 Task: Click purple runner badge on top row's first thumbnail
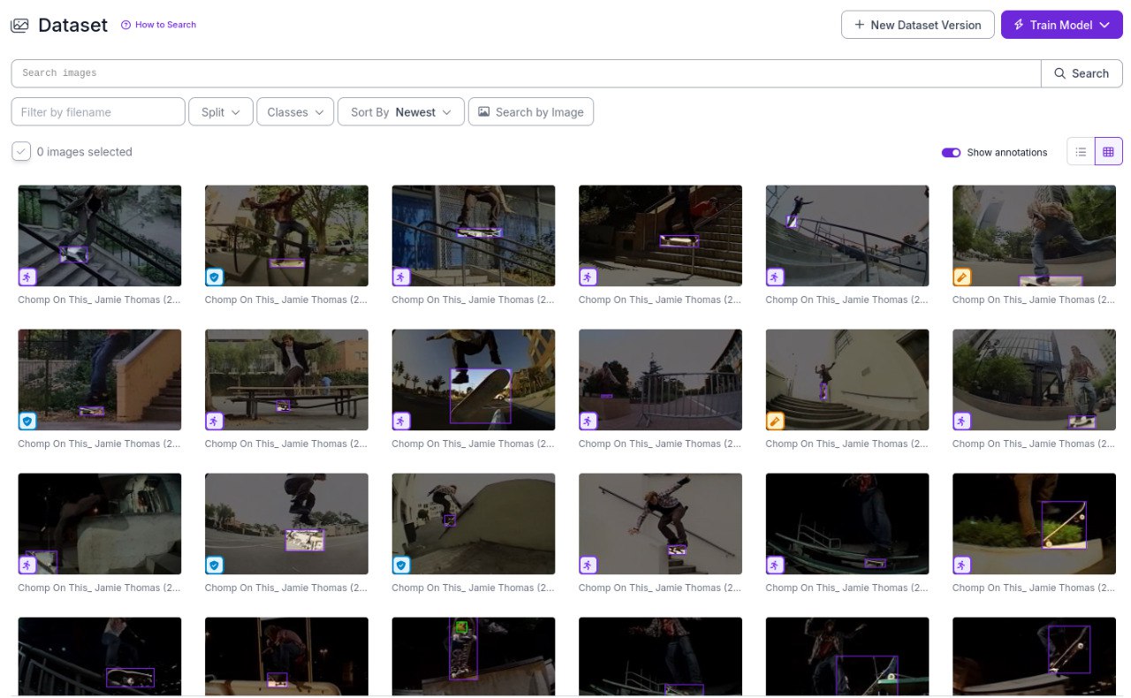point(27,277)
